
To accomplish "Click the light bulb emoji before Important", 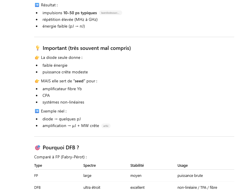I will tap(37, 48).
